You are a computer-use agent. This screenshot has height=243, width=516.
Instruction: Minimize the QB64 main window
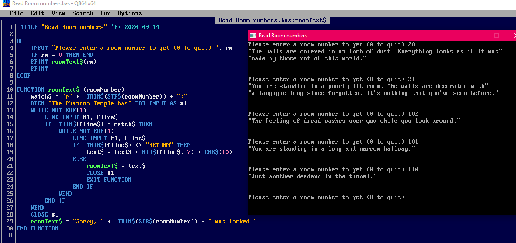[x=506, y=3]
